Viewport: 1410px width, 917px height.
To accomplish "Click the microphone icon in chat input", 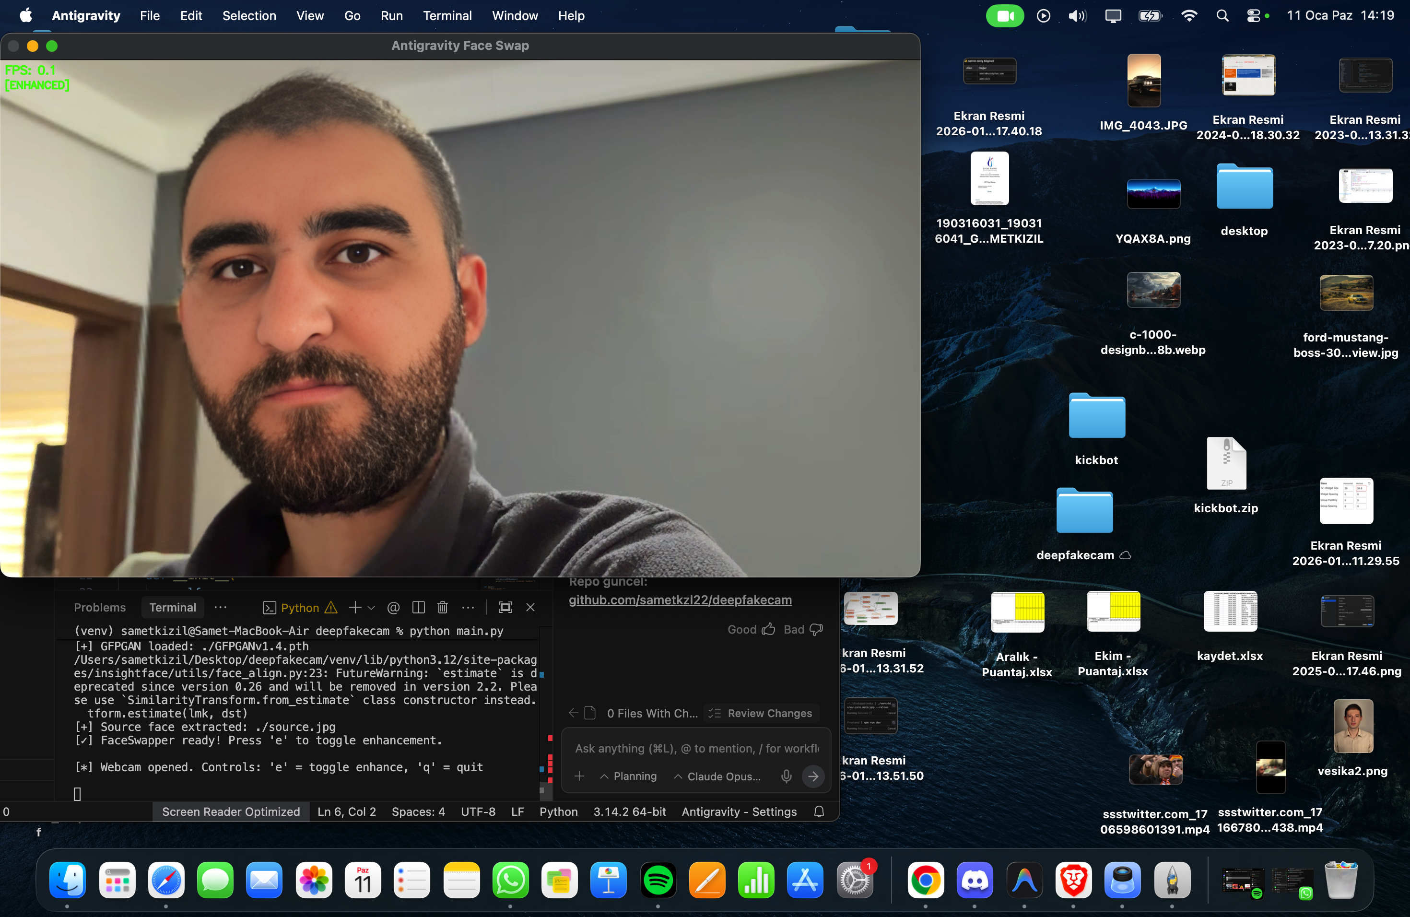I will click(x=786, y=776).
